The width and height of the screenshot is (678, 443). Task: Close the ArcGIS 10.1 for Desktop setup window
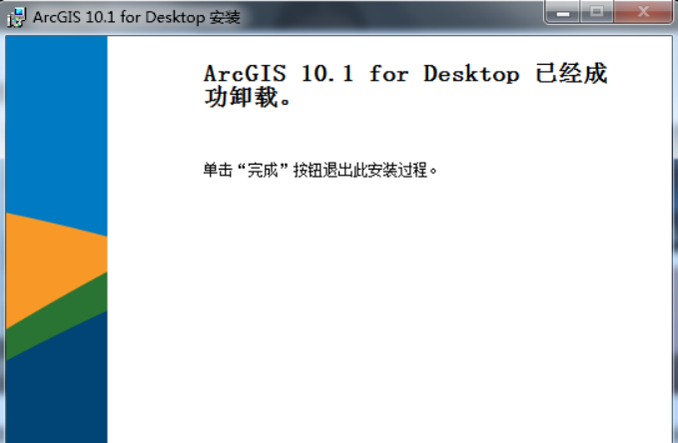pos(643,12)
